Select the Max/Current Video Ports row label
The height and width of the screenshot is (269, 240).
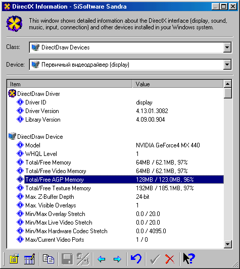tap(55, 240)
